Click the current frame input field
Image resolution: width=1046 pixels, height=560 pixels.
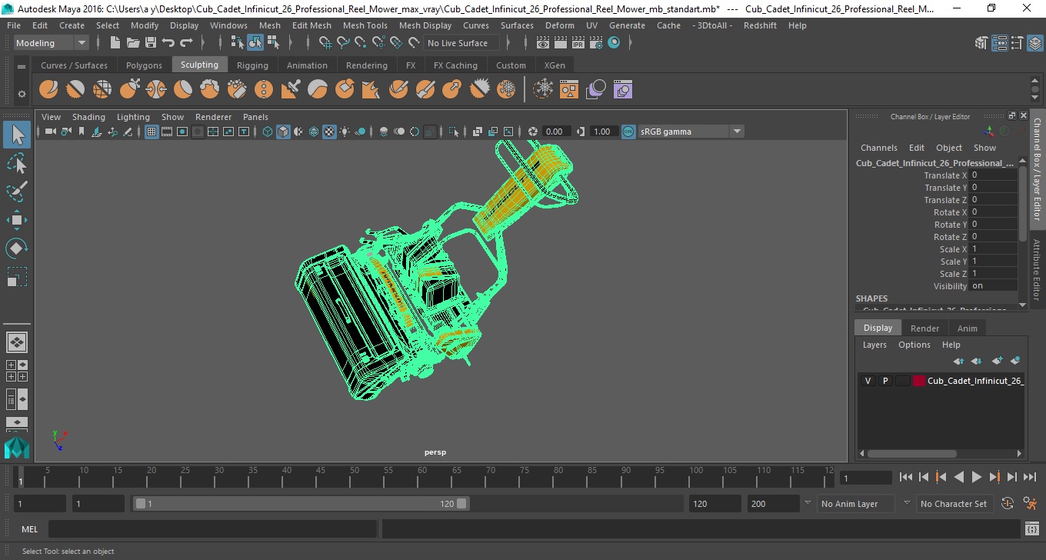coord(866,478)
